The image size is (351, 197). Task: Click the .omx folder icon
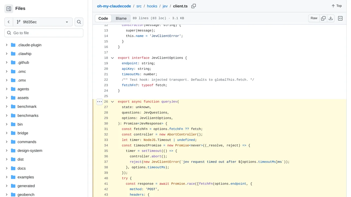[x=13, y=80]
